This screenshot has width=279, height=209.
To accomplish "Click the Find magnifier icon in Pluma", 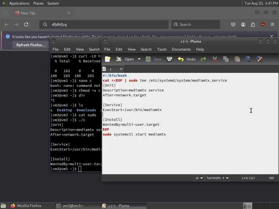I will [248, 59].
